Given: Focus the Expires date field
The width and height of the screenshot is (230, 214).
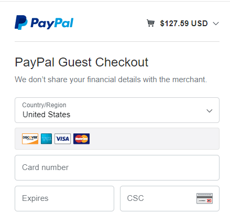Looking at the screenshot, I should (x=64, y=198).
